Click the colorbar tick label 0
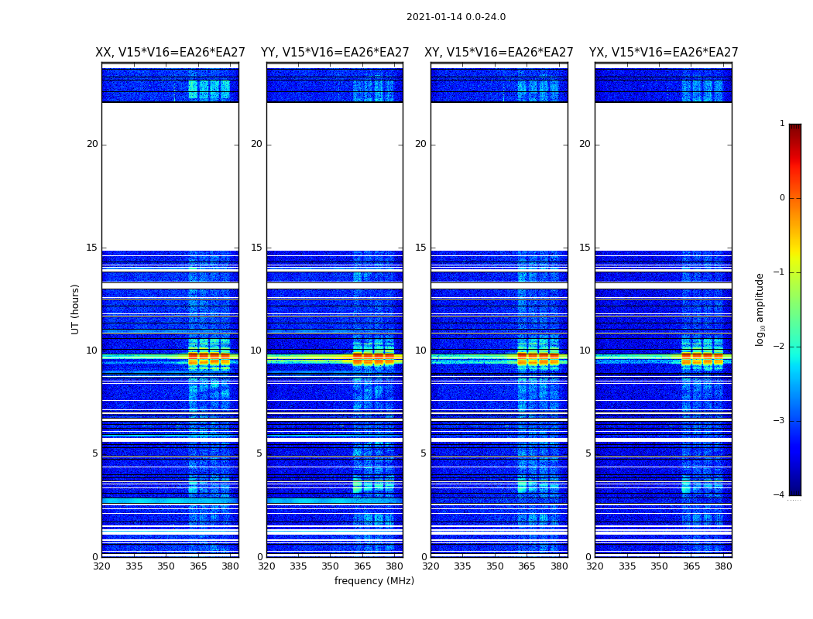 (x=782, y=198)
